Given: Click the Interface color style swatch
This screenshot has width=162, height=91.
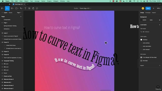Looking at the screenshot, I should pos(141,40).
